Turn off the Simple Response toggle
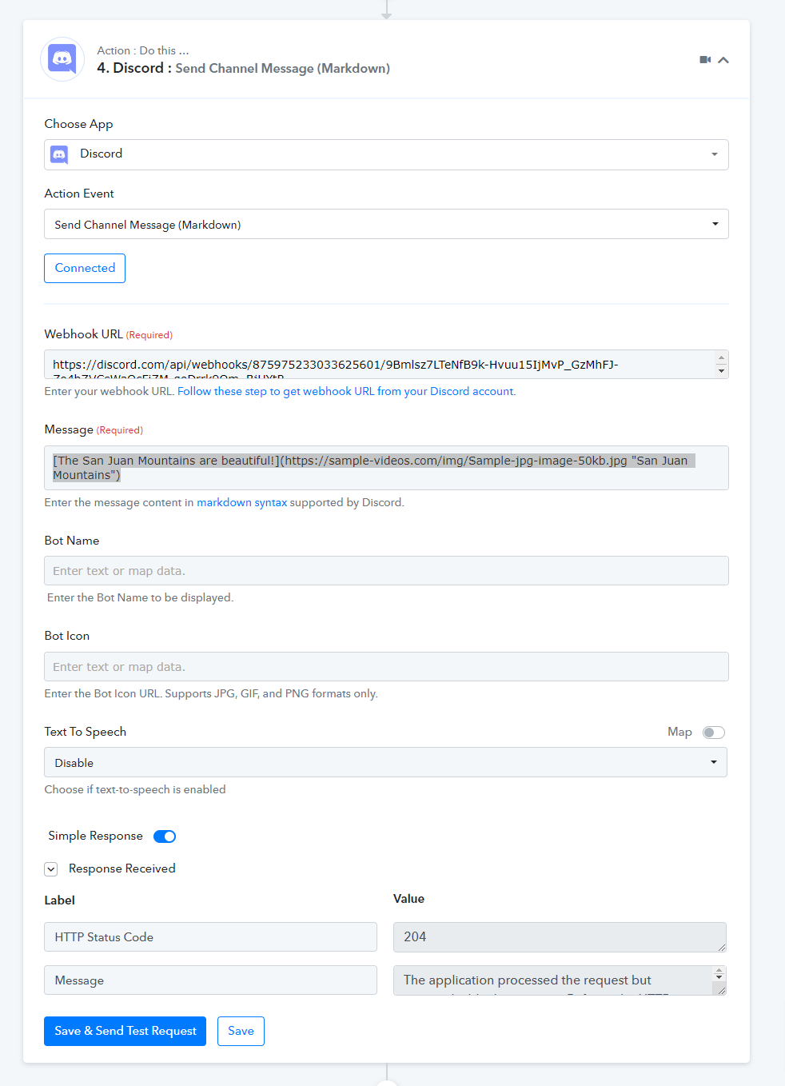Viewport: 785px width, 1086px height. (x=165, y=836)
